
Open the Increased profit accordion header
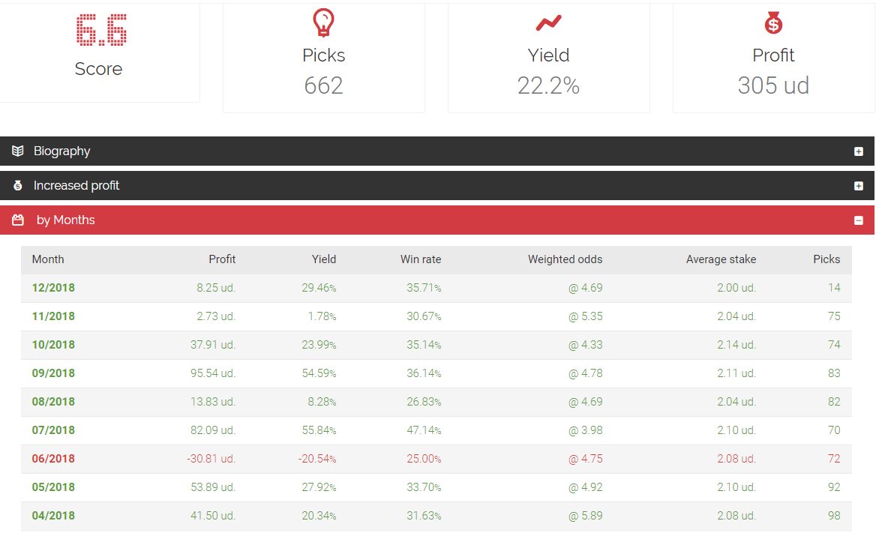tap(437, 185)
